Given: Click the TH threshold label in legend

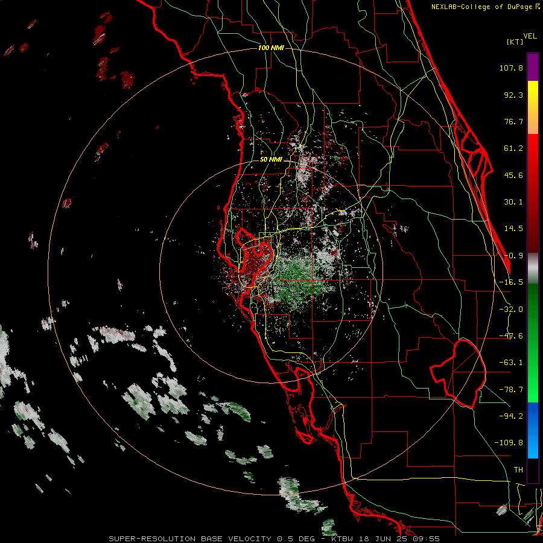Looking at the screenshot, I should [518, 470].
